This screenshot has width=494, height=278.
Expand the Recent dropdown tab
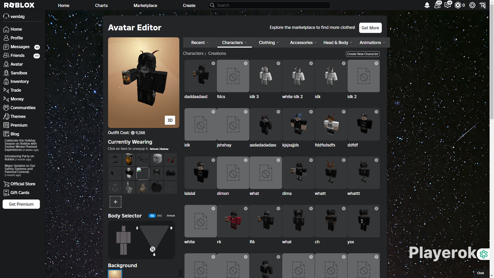point(200,43)
